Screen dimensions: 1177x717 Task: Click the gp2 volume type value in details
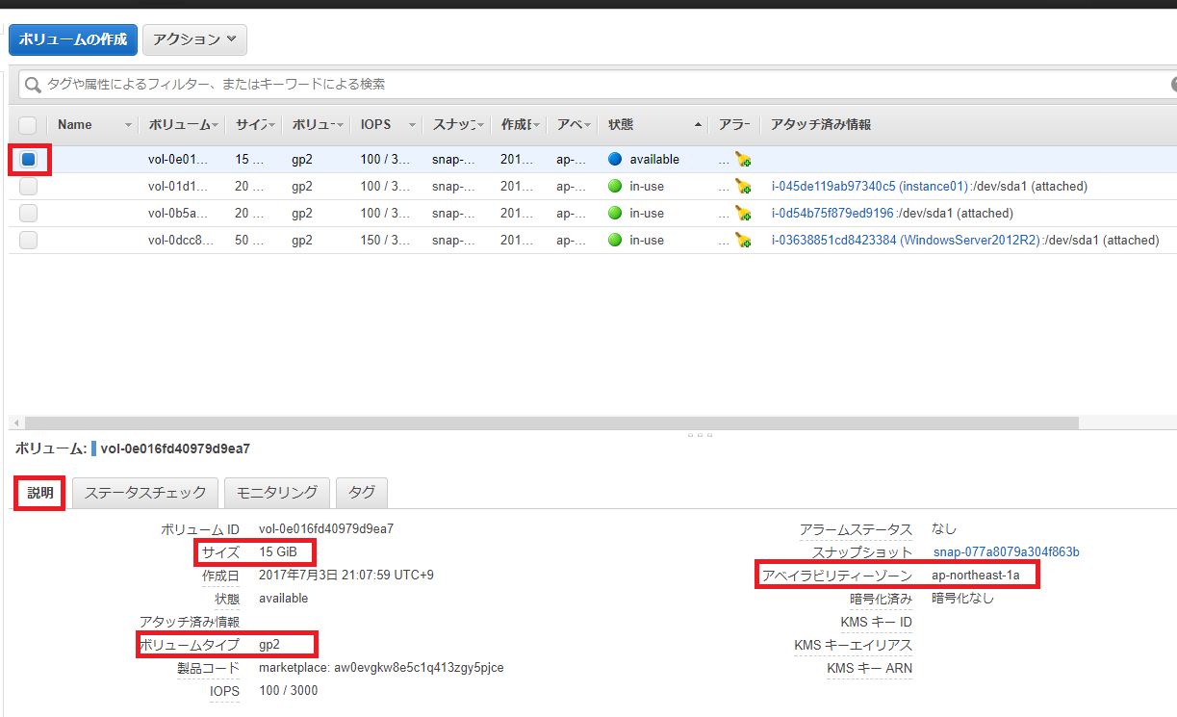(270, 645)
